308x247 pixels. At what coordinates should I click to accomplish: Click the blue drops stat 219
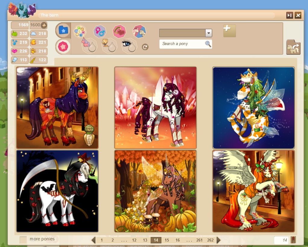tap(20, 42)
